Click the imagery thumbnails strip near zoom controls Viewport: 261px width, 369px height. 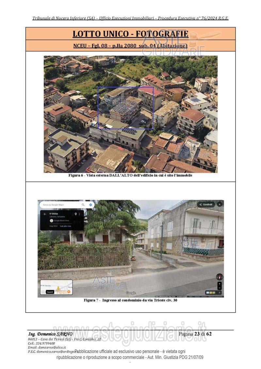pyautogui.click(x=211, y=292)
